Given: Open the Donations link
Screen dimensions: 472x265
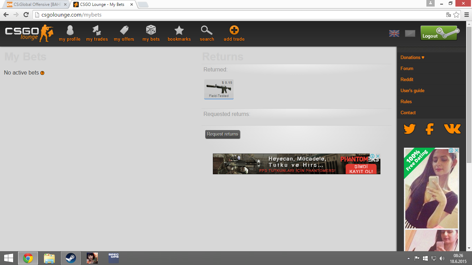Looking at the screenshot, I should [412, 57].
